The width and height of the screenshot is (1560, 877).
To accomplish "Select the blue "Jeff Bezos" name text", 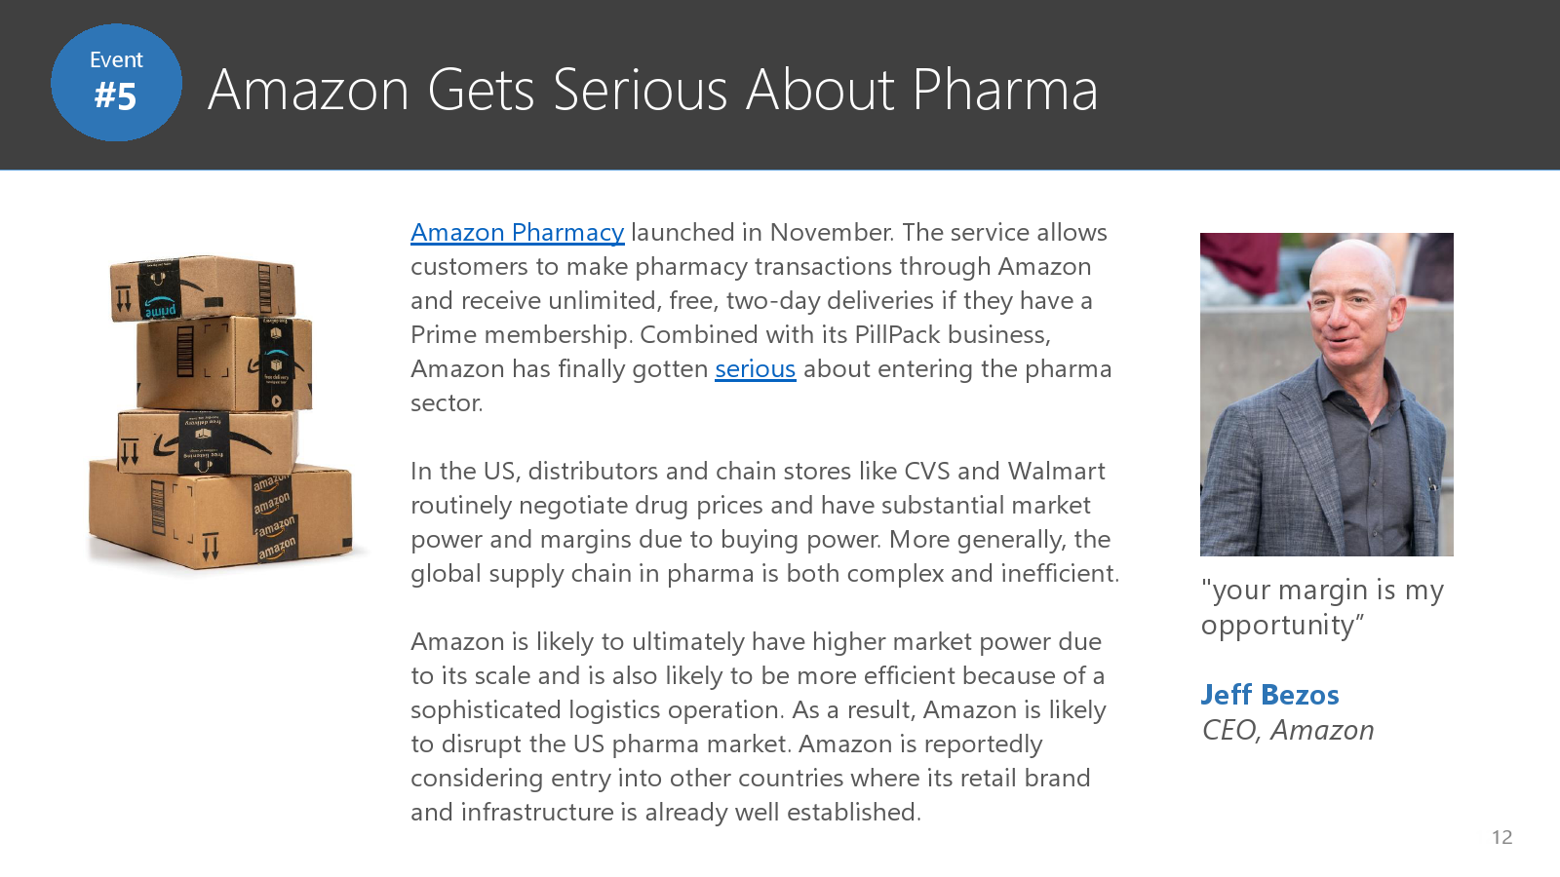I will [x=1269, y=695].
